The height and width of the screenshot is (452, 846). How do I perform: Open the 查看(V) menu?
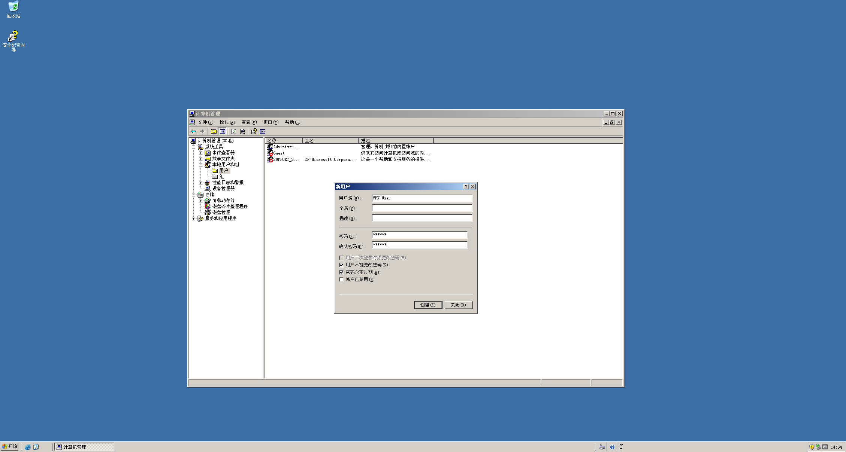(x=249, y=122)
